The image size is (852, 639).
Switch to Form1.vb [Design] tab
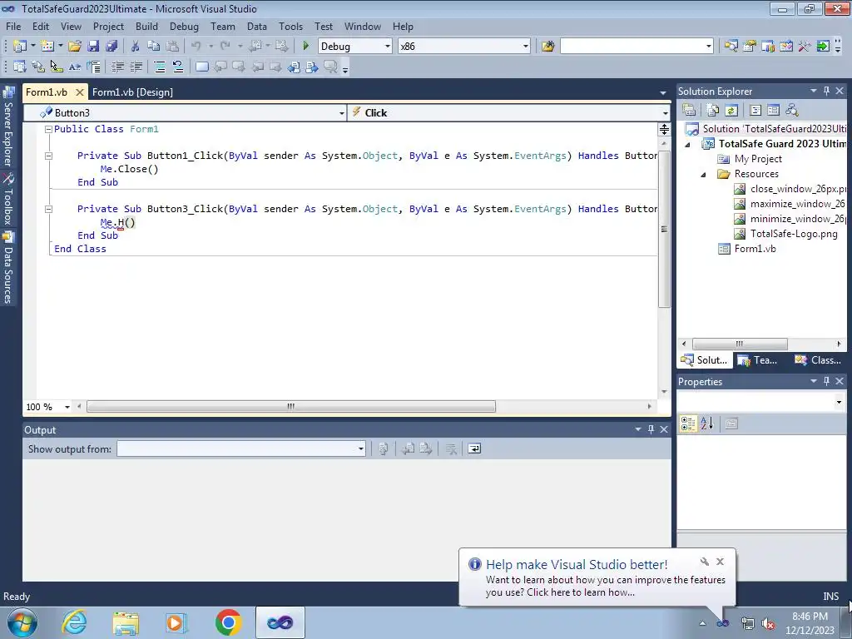pos(132,92)
